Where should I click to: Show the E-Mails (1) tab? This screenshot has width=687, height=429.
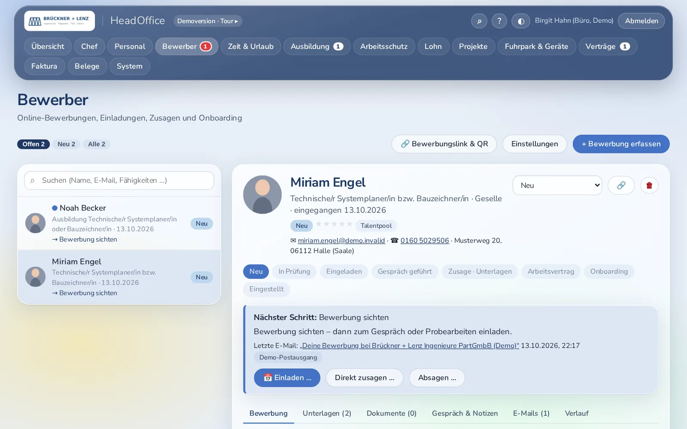click(532, 414)
